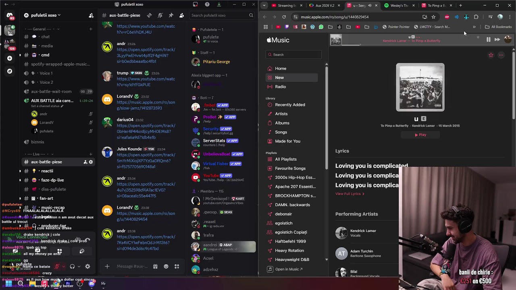Open emoji picker in Discord message bar
Image resolution: width=516 pixels, height=290 pixels.
(166, 266)
